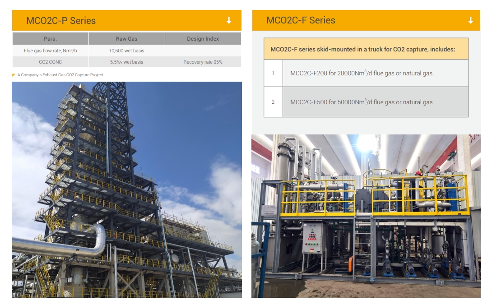
Task: Click the down arrow in MCO2C-F Series header
Action: (x=470, y=20)
